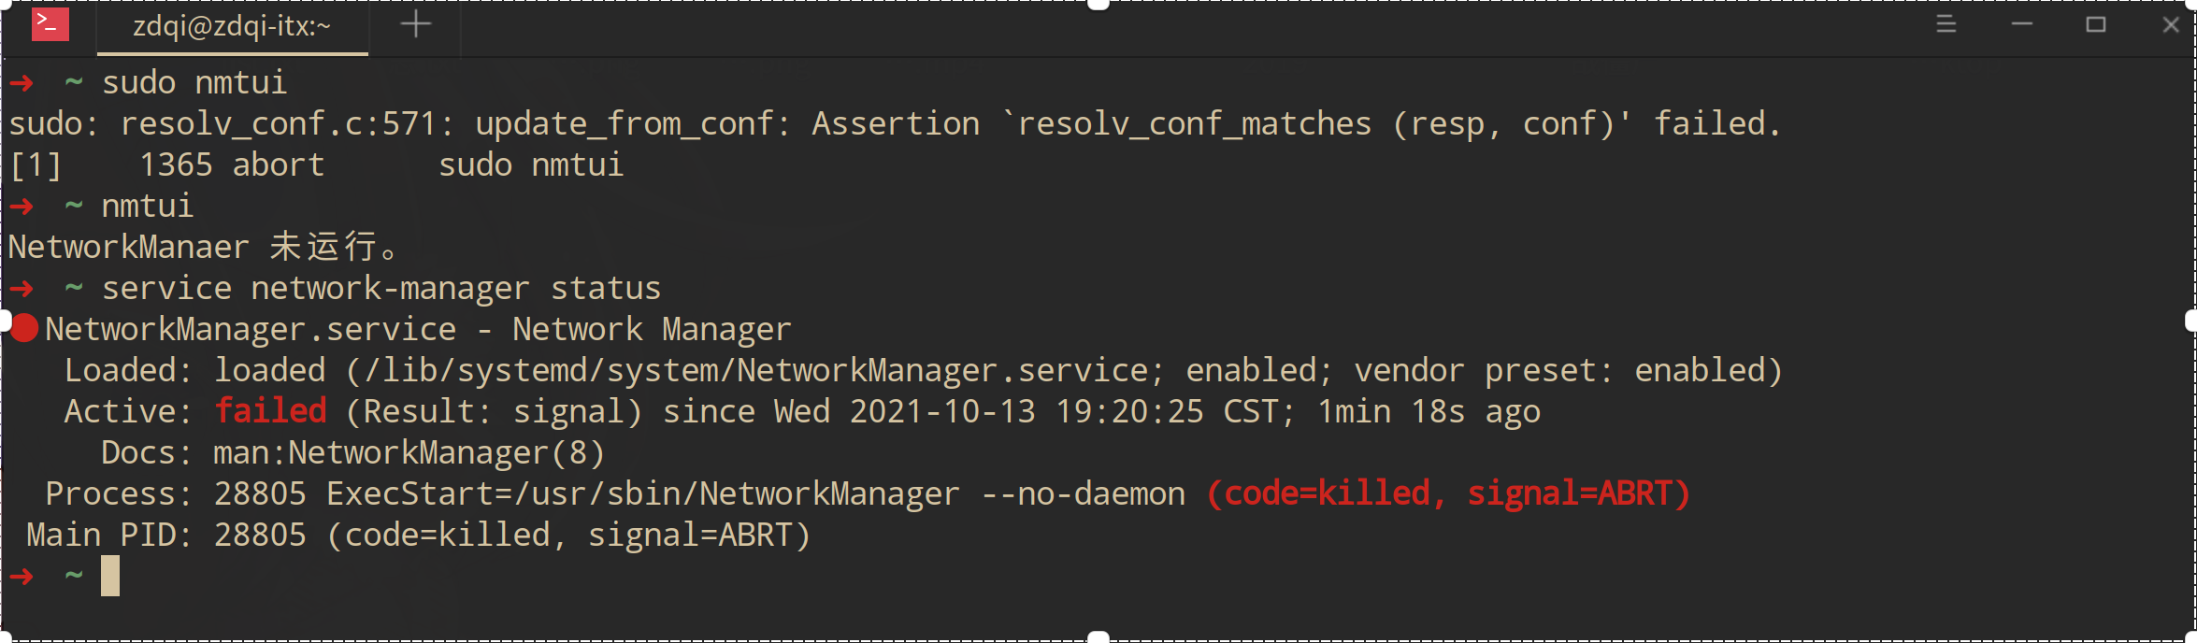Image resolution: width=2197 pixels, height=643 pixels.
Task: Maximize the terminal window
Action: pos(2096,24)
